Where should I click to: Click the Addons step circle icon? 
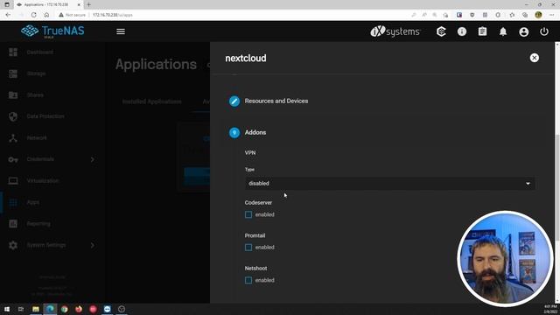click(x=234, y=132)
